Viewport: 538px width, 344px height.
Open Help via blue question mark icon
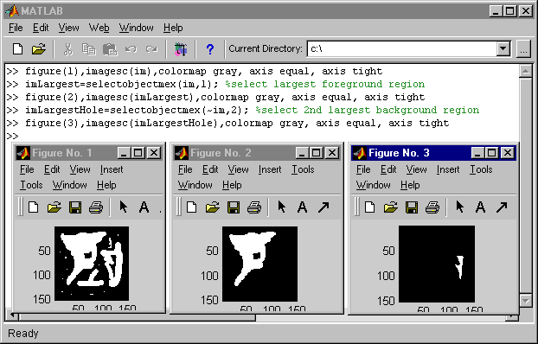pyautogui.click(x=210, y=49)
